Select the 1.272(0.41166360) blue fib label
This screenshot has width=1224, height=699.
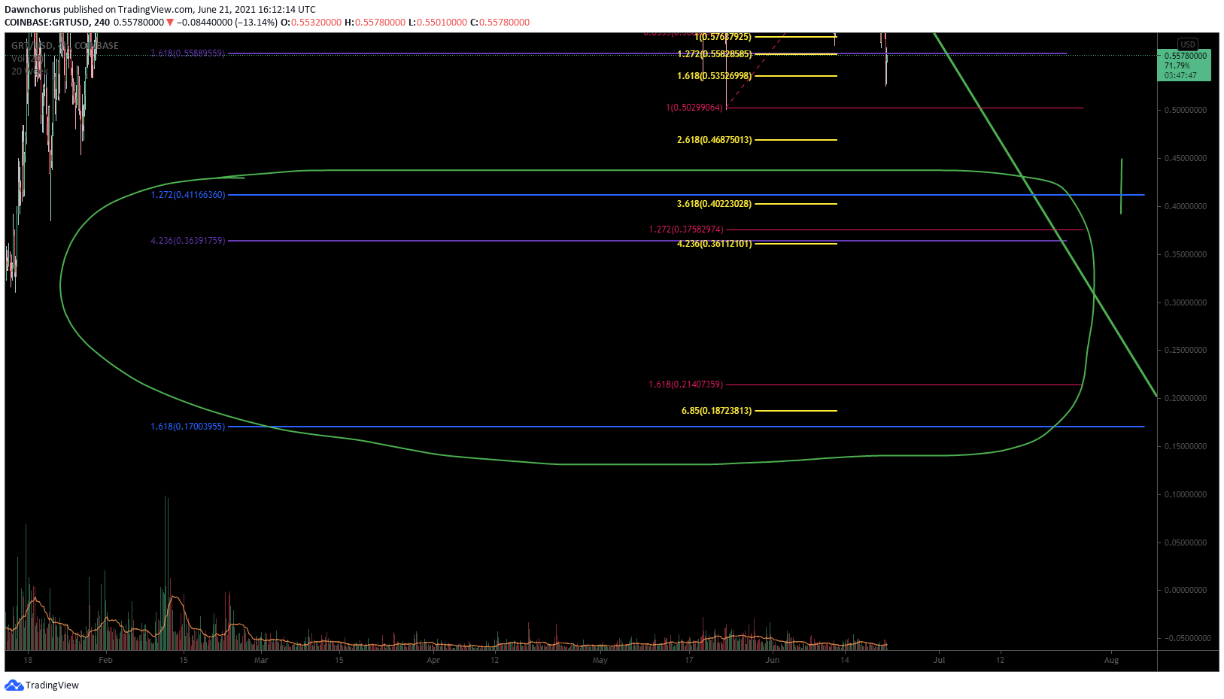pos(188,195)
